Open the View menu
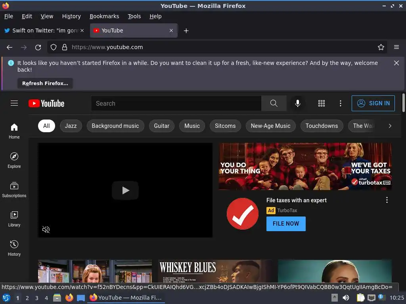406x304 pixels. pos(47,16)
